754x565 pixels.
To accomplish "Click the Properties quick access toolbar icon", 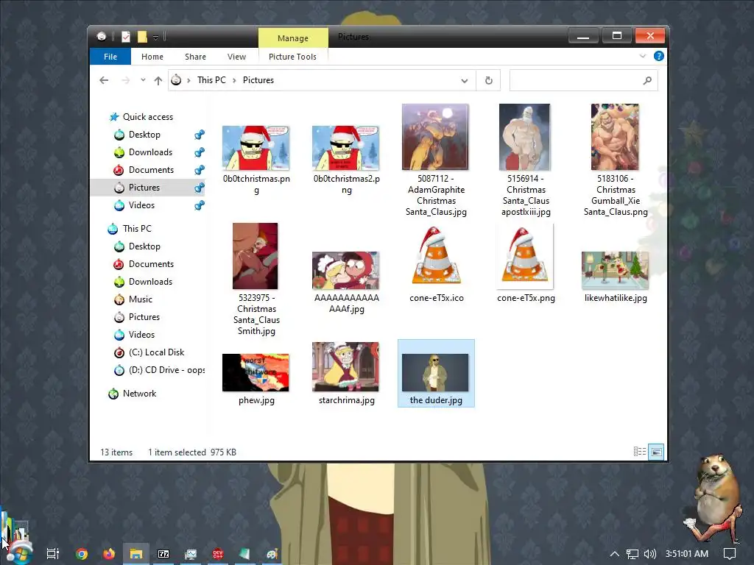I will [x=125, y=37].
